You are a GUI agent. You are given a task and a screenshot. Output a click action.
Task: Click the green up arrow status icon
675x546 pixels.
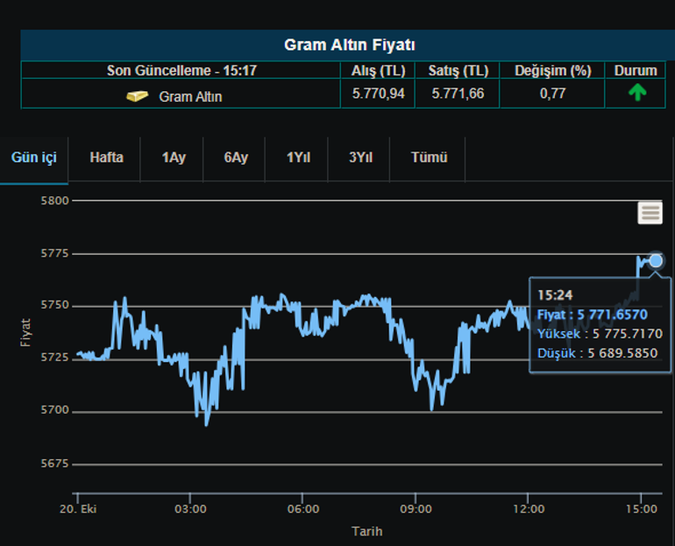click(x=637, y=93)
